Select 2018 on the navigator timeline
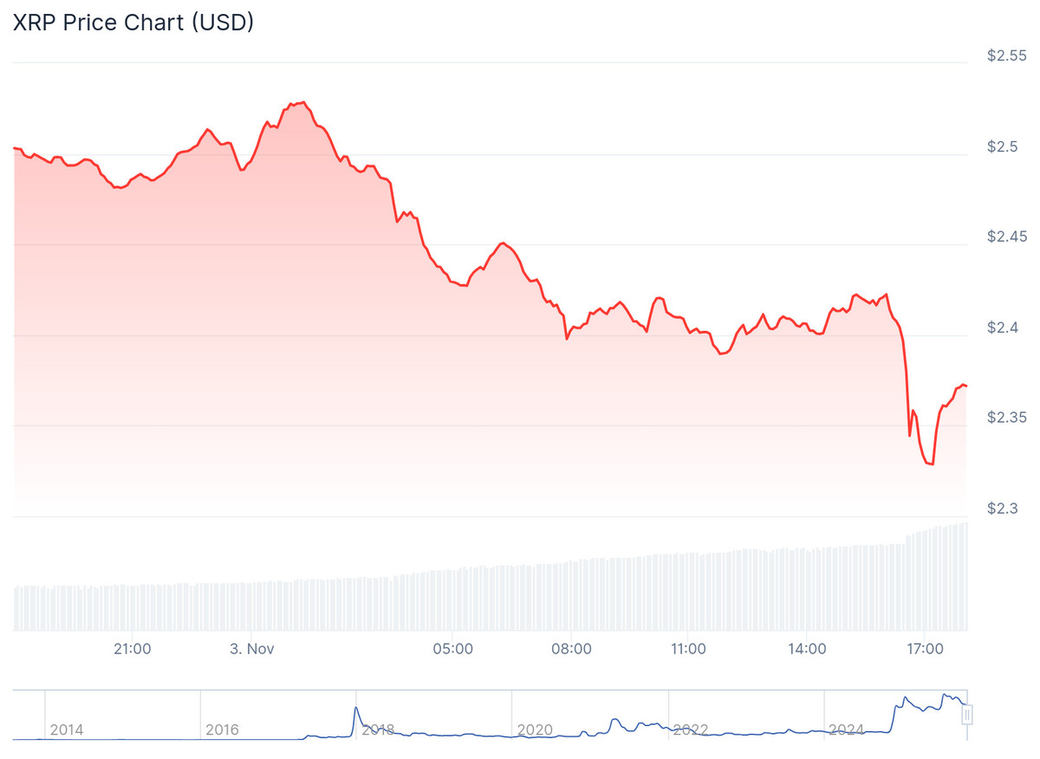The width and height of the screenshot is (1040, 759). 379,730
